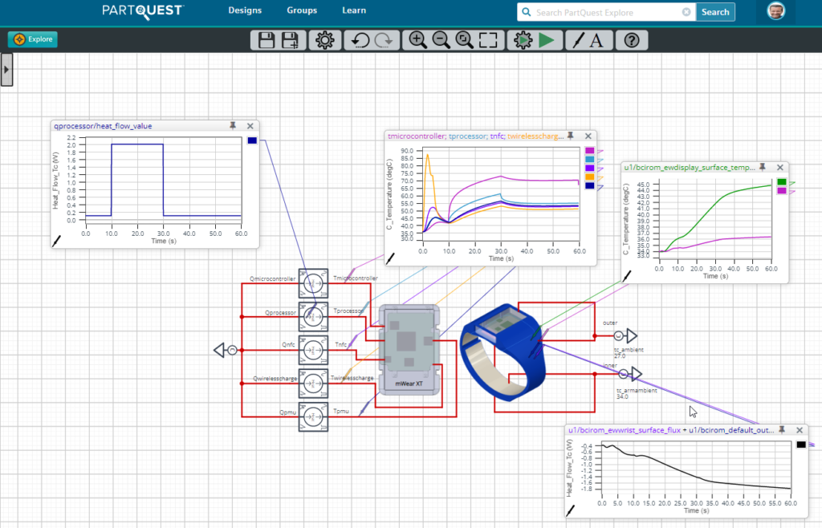Image resolution: width=822 pixels, height=528 pixels.
Task: Expand the left side panel
Action: [7, 69]
